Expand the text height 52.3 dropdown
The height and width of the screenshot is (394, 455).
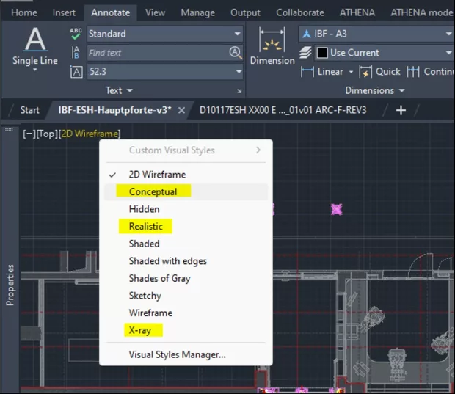pyautogui.click(x=238, y=71)
